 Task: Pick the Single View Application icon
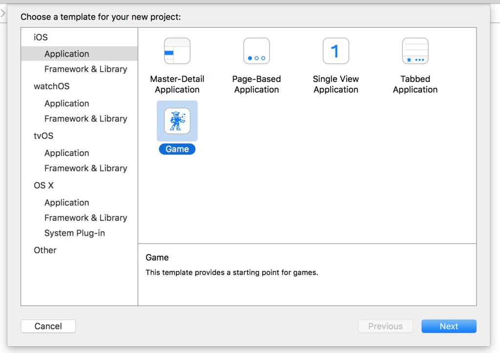point(336,51)
